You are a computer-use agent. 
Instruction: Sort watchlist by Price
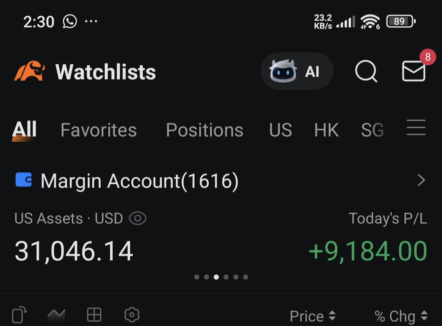312,316
